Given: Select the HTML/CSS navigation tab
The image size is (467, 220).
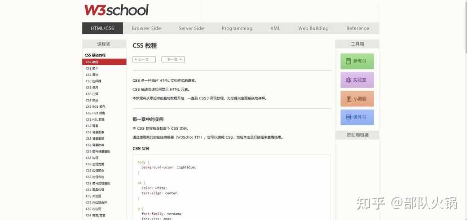Looking at the screenshot, I should click(x=102, y=28).
